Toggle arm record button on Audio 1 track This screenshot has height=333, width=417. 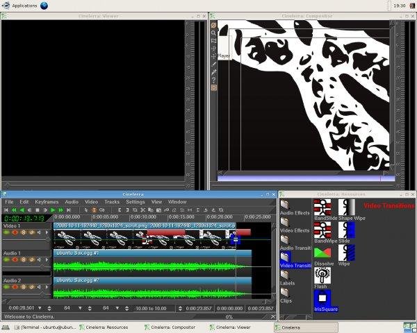tap(15, 260)
